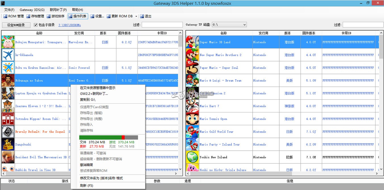
Task: Click Bravely Default game icon
Action: (x=8, y=132)
